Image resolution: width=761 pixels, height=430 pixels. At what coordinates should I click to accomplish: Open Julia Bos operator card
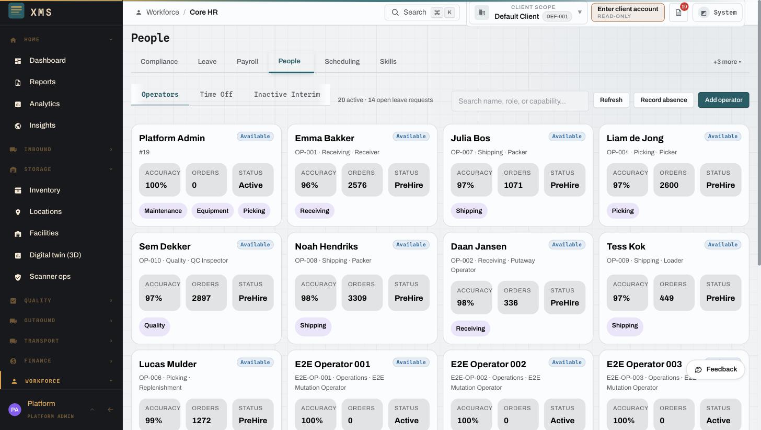[518, 175]
